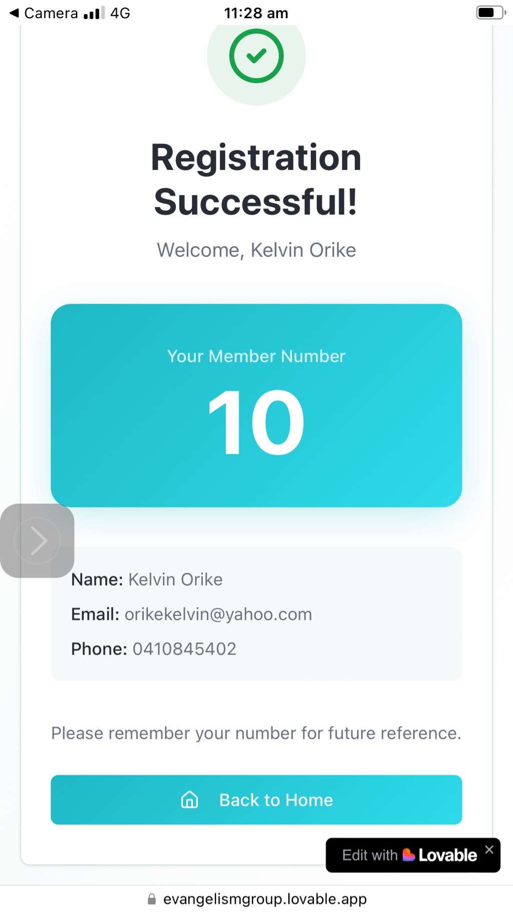Viewport: 513px width, 913px height.
Task: Tap the orikekelvin@yahoo.com email address
Action: pyautogui.click(x=218, y=614)
